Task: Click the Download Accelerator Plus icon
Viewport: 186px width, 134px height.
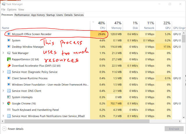Action: coord(9,65)
